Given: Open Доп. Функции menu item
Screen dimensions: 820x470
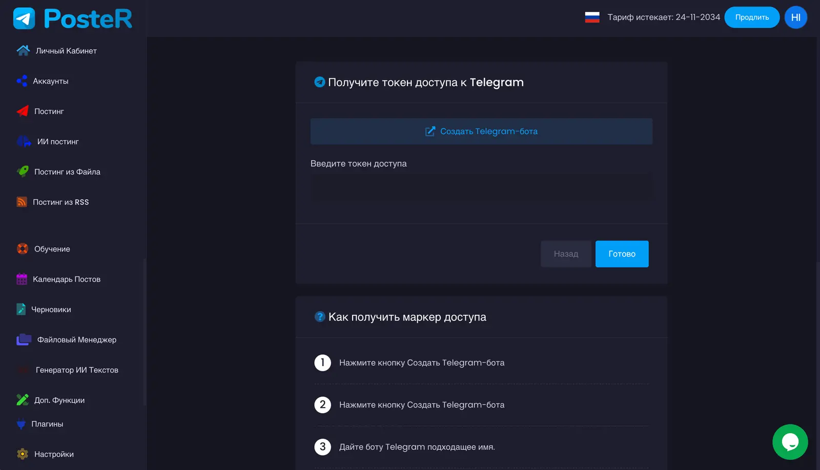Looking at the screenshot, I should point(59,400).
